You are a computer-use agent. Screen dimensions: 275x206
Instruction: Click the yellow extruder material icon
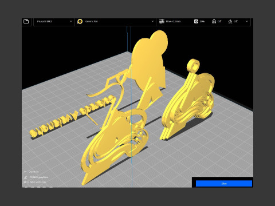[80, 21]
